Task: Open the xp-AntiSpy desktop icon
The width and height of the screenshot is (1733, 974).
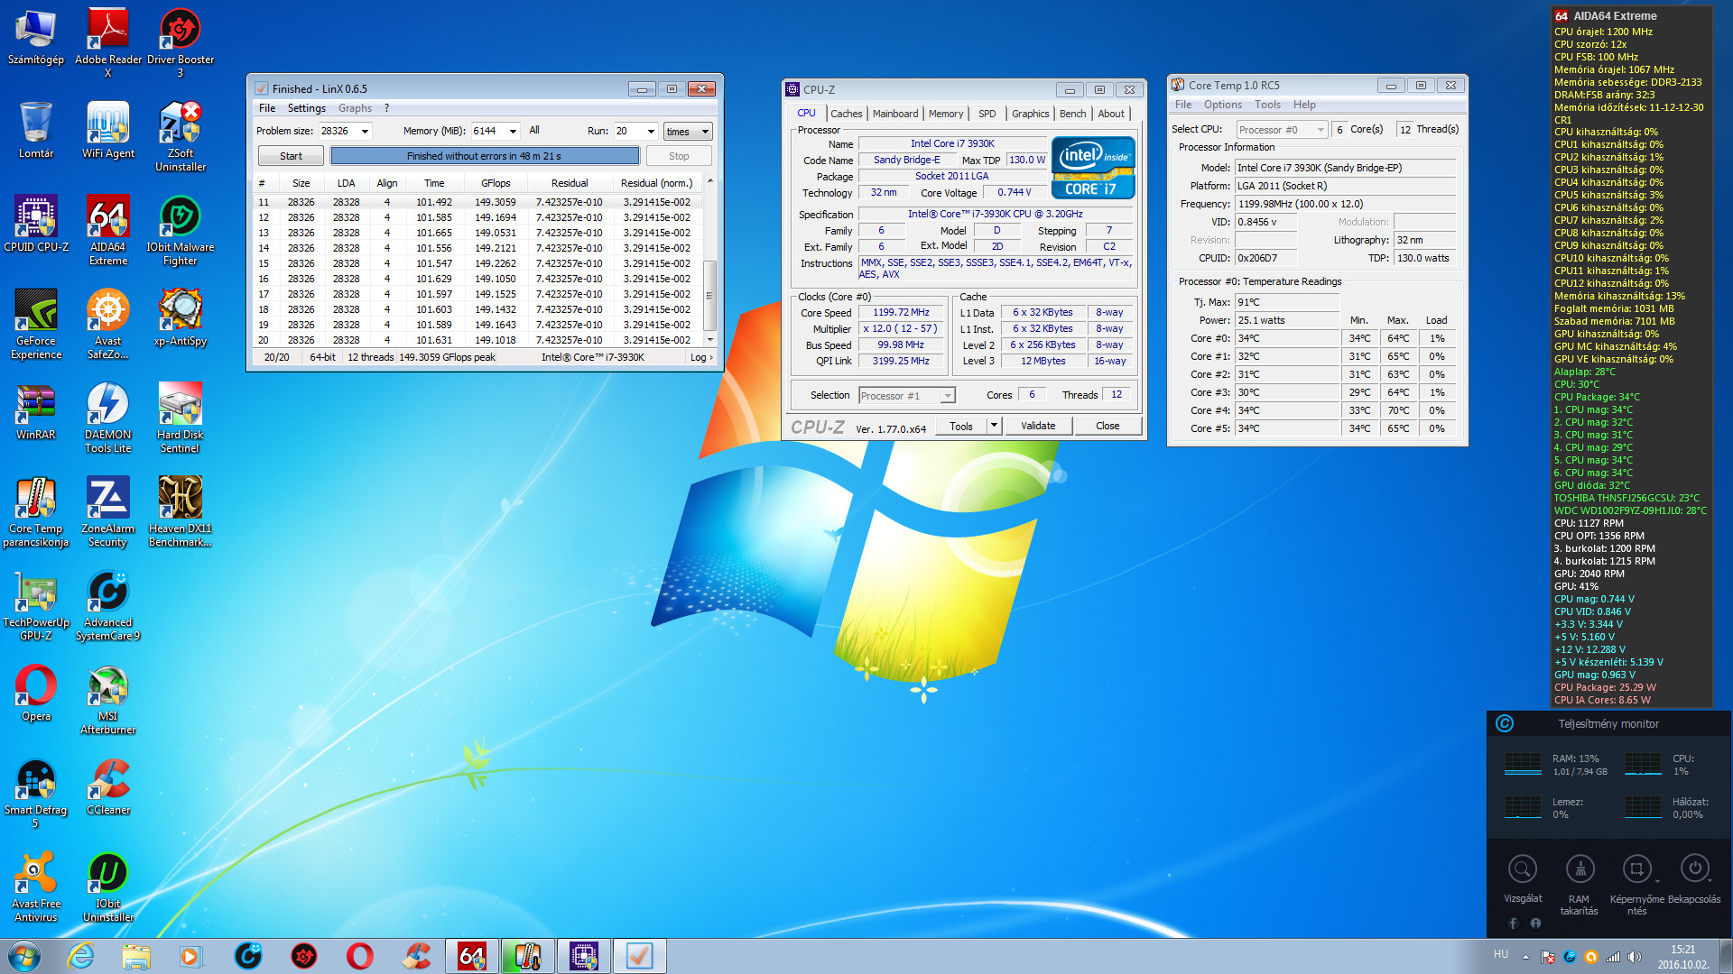Action: point(181,317)
